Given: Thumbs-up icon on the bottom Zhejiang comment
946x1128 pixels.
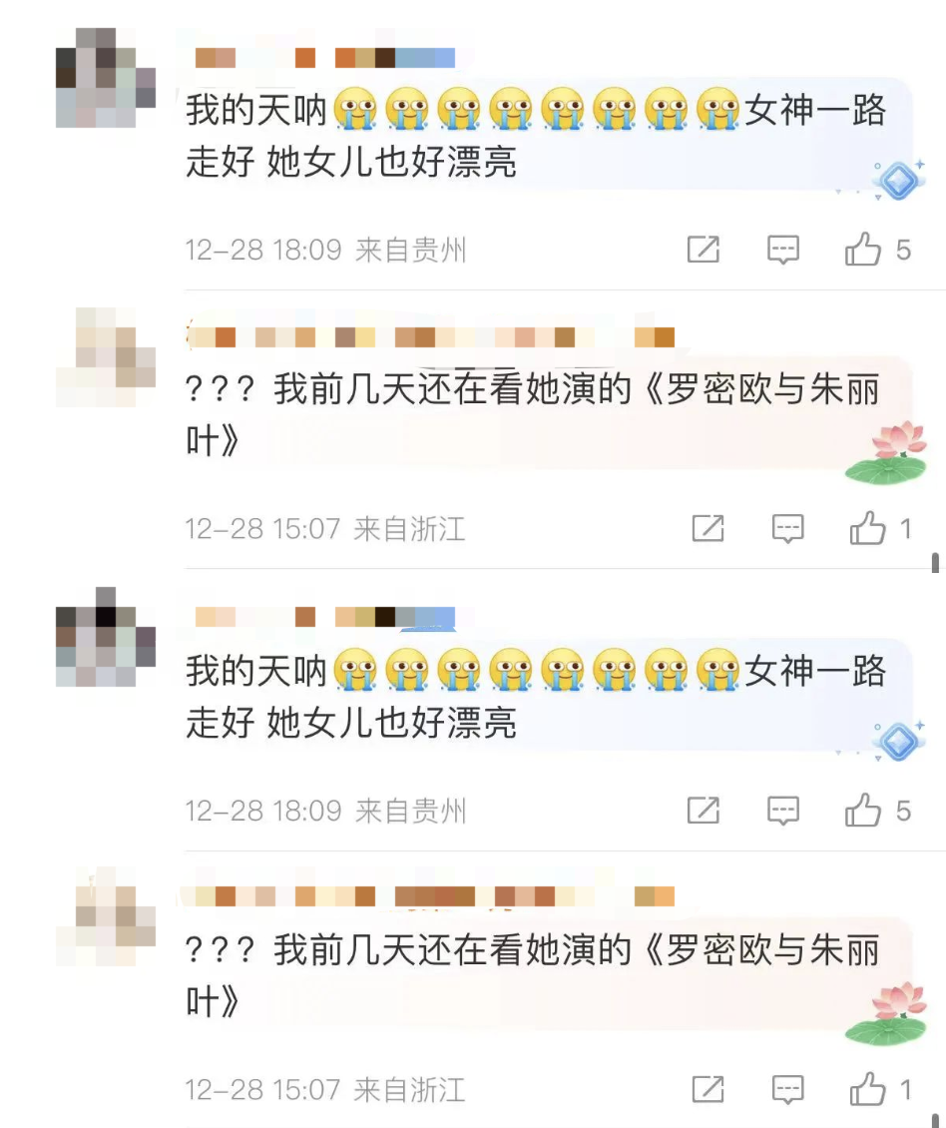Looking at the screenshot, I should pyautogui.click(x=867, y=1088).
